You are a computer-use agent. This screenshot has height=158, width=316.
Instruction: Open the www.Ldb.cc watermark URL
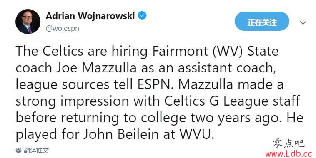click(288, 154)
